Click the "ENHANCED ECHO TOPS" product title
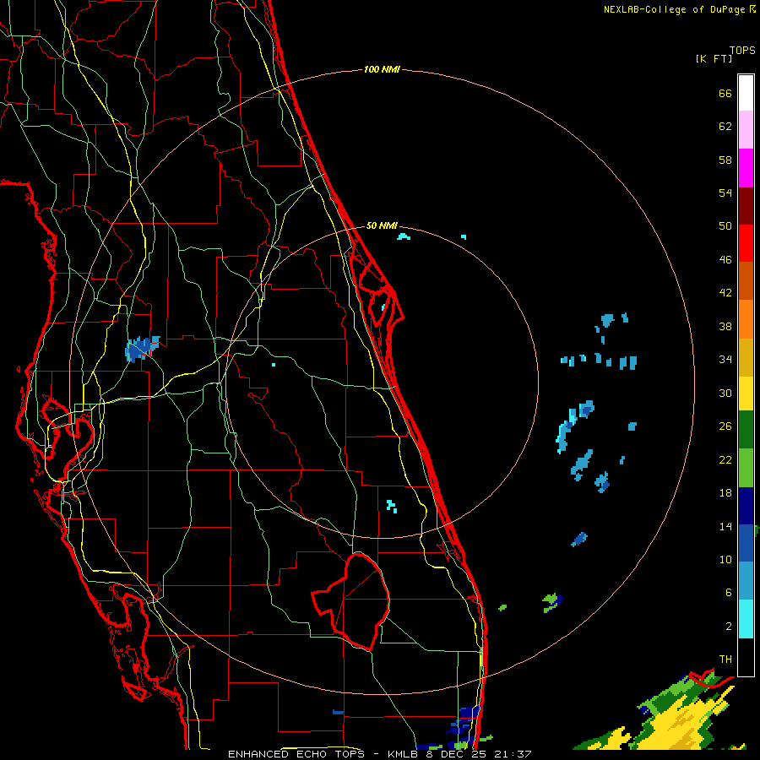Screen dimensions: 760x760 tap(299, 754)
